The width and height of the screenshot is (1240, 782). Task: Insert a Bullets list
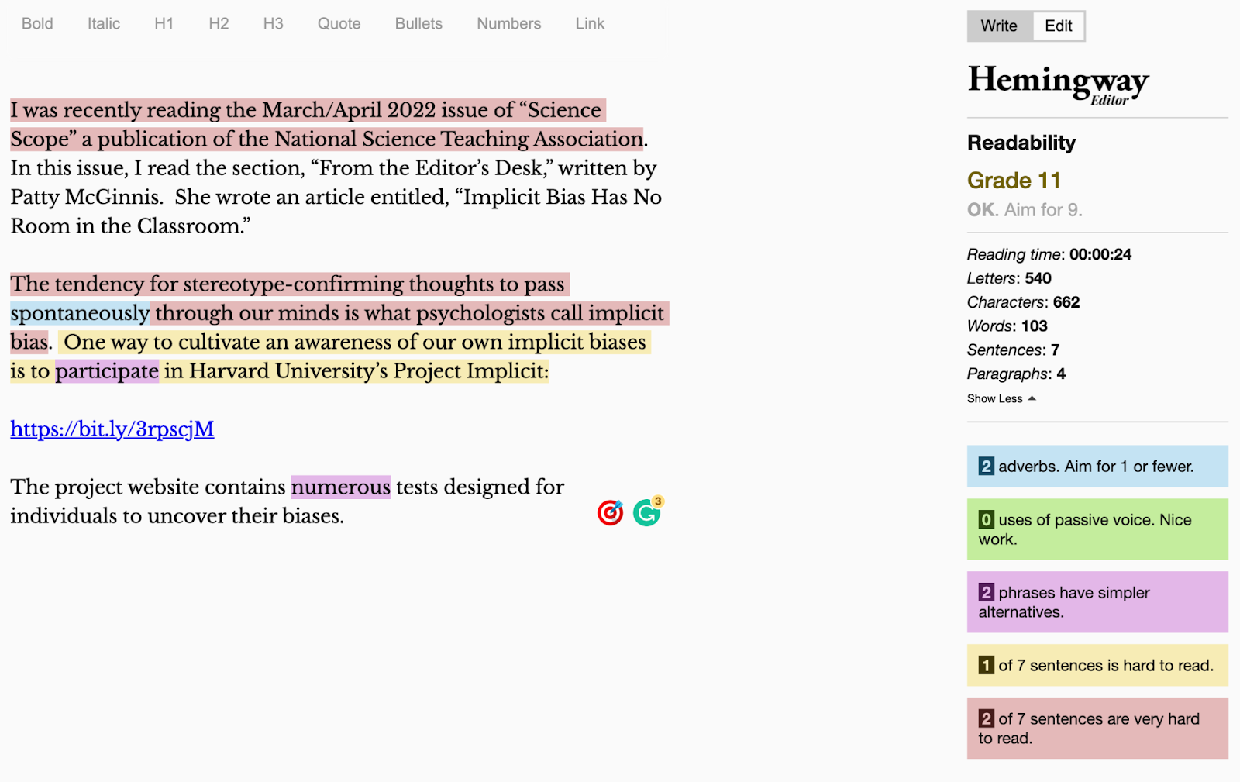[x=418, y=24]
